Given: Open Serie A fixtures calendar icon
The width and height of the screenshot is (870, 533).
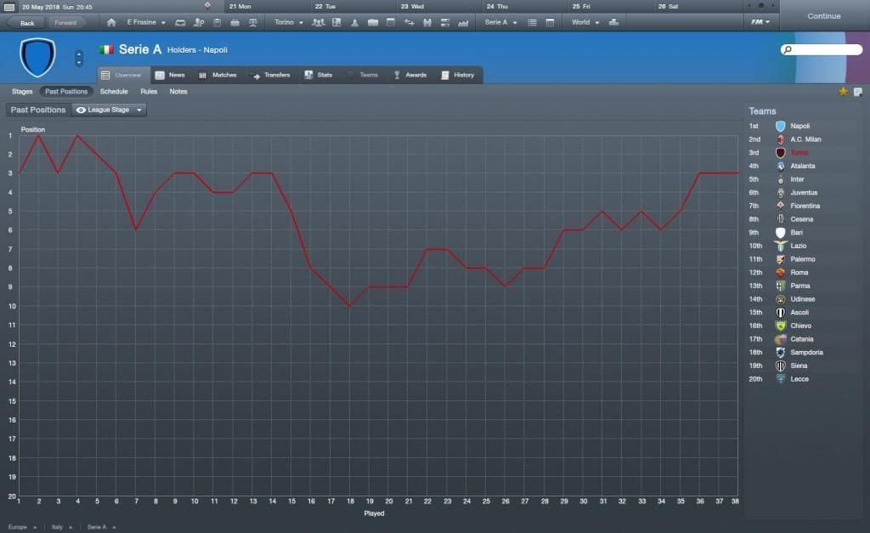Looking at the screenshot, I should [550, 23].
